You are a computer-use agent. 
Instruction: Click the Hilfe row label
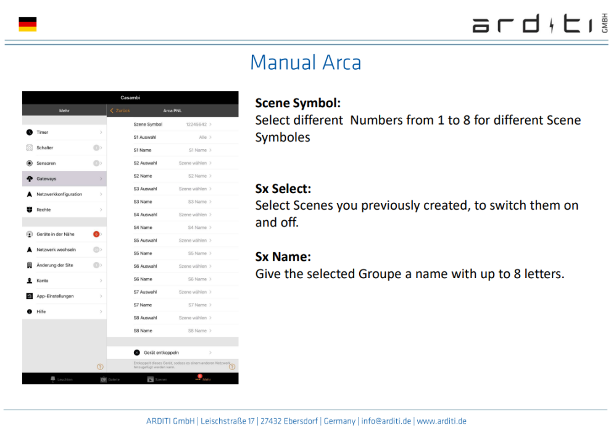coord(41,312)
